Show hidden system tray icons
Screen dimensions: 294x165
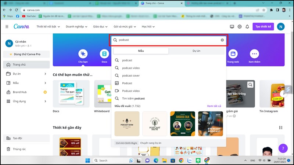245,161
